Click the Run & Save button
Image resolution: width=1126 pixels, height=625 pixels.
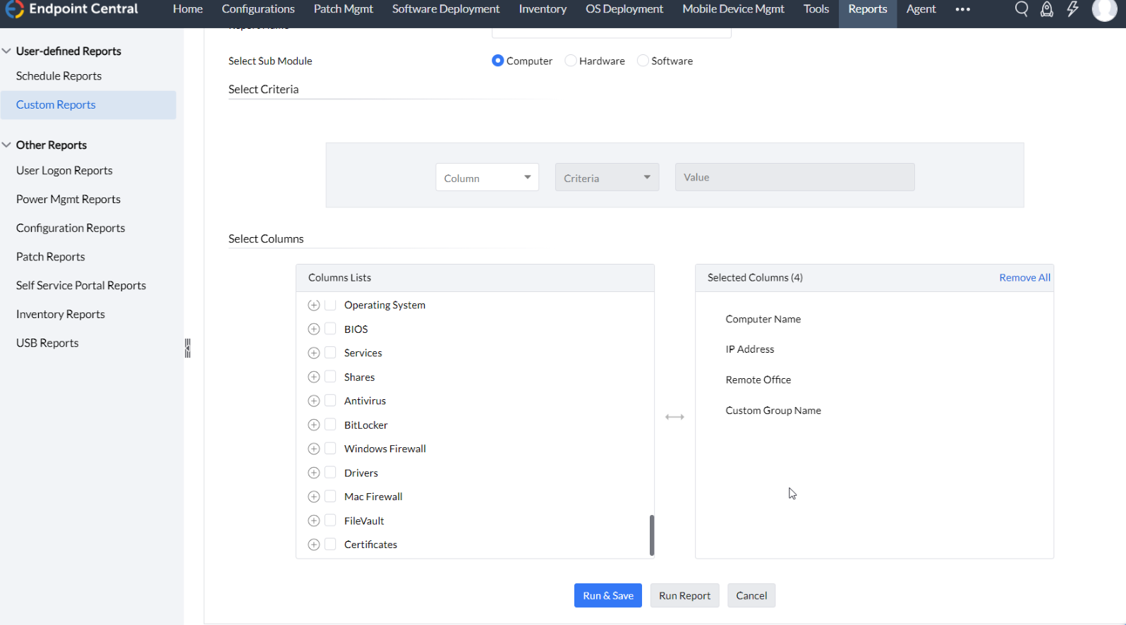608,595
